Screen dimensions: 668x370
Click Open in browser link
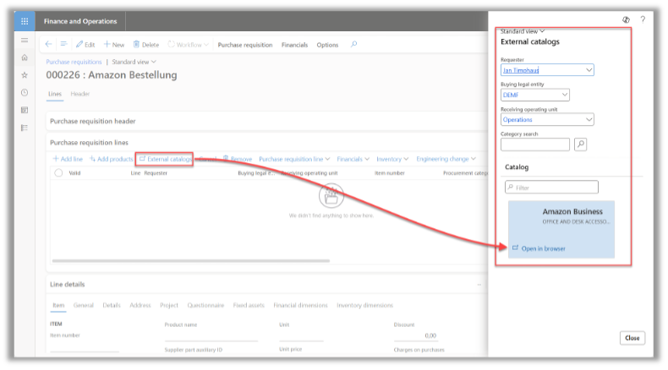click(539, 248)
